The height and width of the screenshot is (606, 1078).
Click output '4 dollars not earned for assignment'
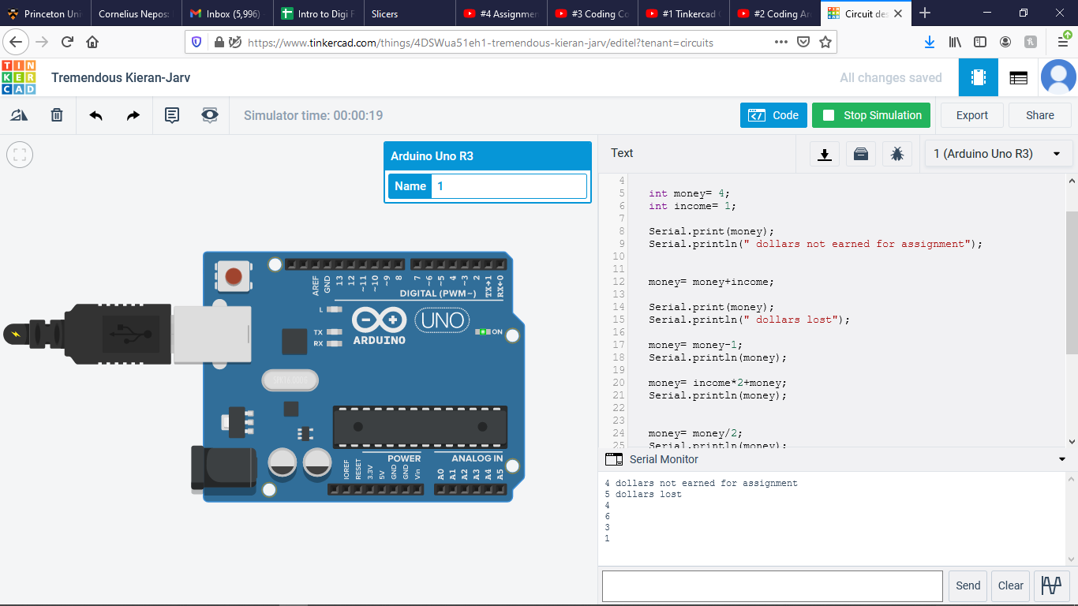coord(701,483)
